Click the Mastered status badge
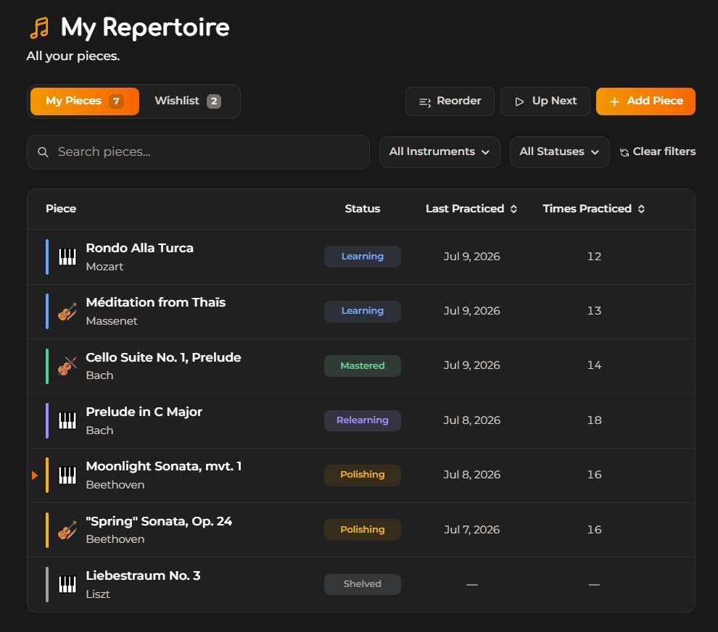718x632 pixels. [x=362, y=366]
